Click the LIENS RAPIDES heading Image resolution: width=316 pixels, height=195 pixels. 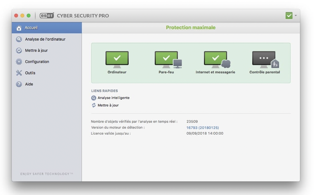[x=105, y=91]
